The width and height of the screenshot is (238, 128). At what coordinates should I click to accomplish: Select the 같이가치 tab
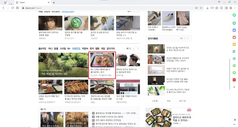(x=111, y=48)
